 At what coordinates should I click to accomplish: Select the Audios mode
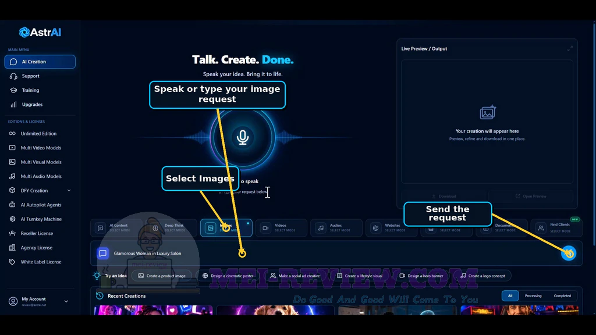336,228
